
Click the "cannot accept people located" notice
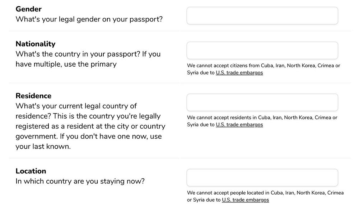[x=265, y=193]
